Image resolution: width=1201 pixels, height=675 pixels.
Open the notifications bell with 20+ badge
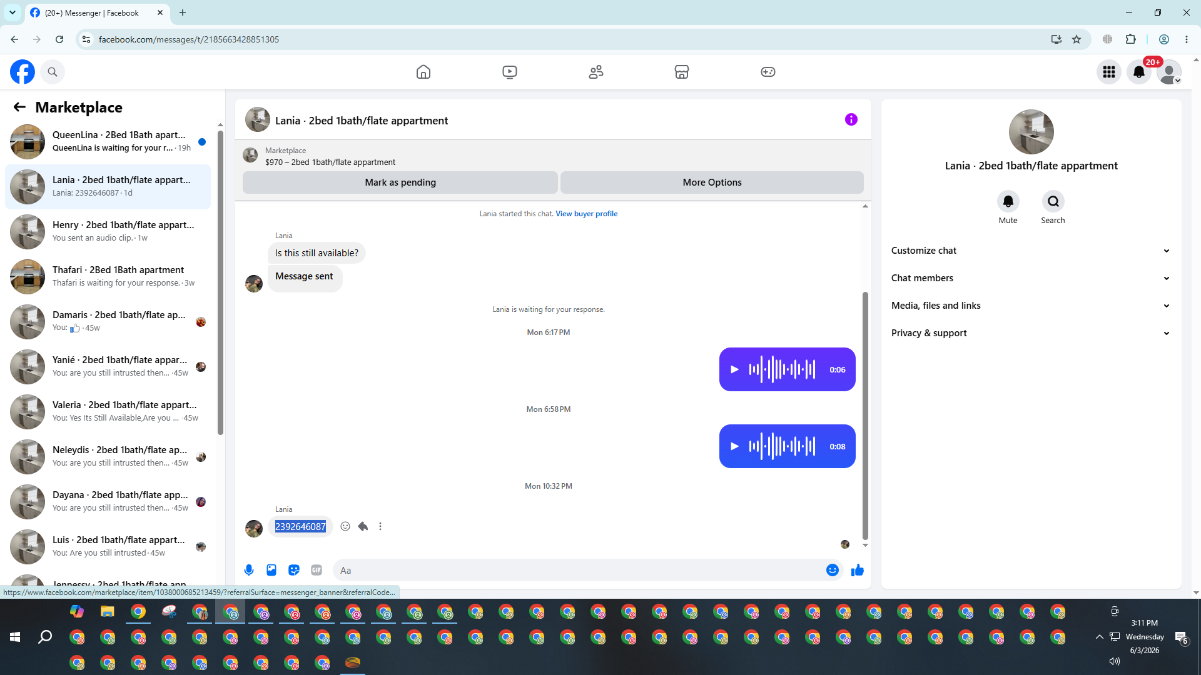click(x=1139, y=72)
